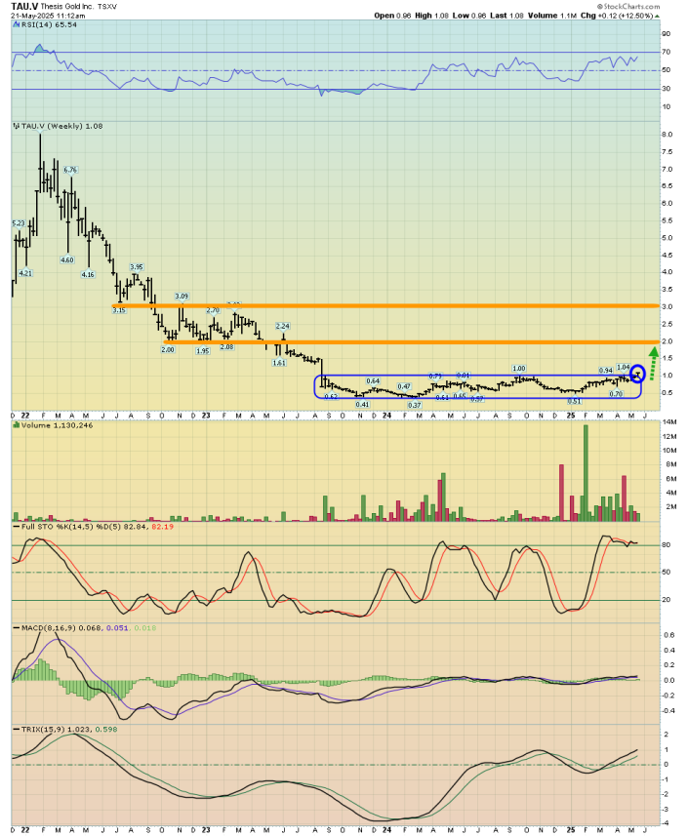
Task: Click the Chg +0.12 (+12.50%) value
Action: tap(617, 16)
